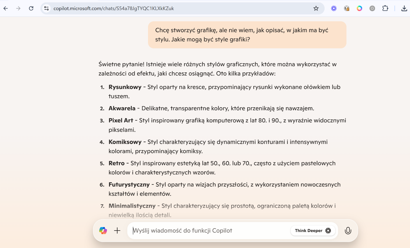Click the bold "Pixel Art" list heading
410x248 pixels.
(x=121, y=120)
